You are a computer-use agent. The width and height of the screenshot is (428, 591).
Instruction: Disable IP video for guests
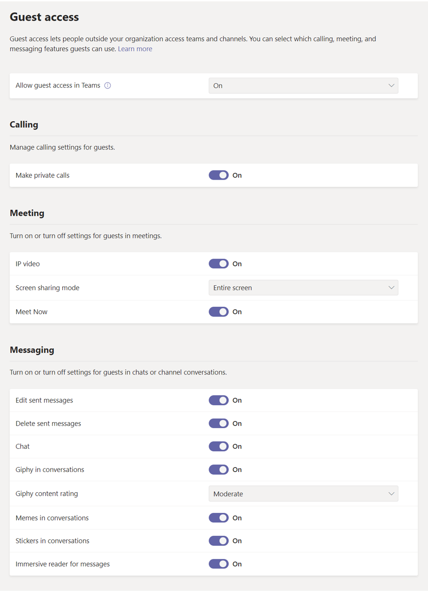coord(218,264)
